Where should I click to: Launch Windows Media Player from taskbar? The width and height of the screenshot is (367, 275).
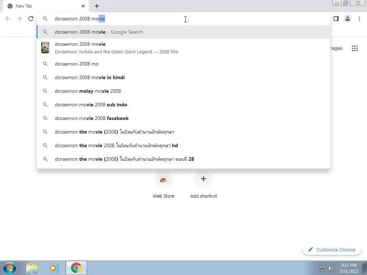[x=54, y=268]
